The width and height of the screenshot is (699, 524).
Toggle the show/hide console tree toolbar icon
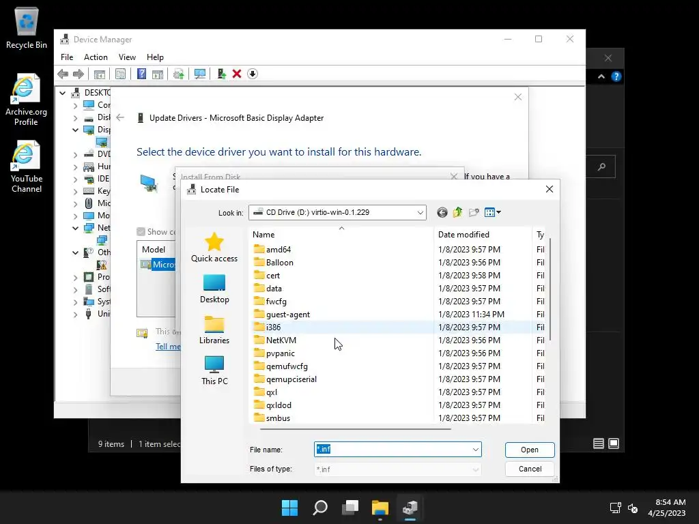pos(100,74)
